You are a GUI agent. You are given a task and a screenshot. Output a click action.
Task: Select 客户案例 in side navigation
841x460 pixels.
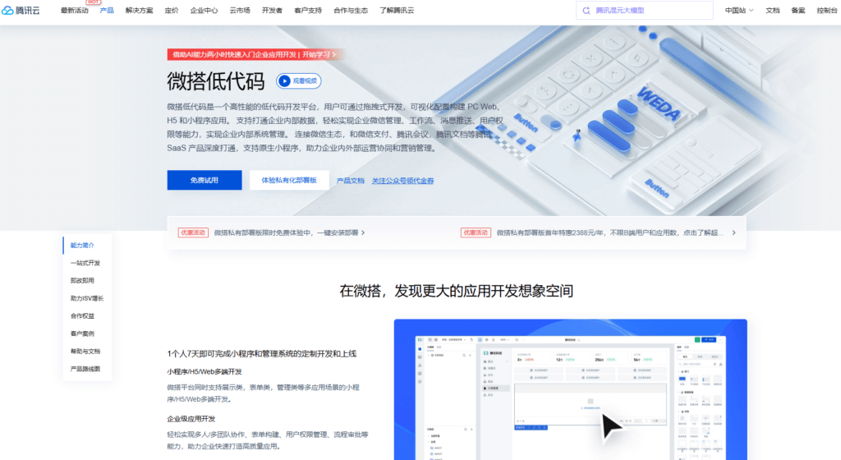[x=82, y=333]
